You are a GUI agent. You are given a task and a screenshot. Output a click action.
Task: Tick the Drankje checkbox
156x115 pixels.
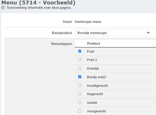[80, 69]
